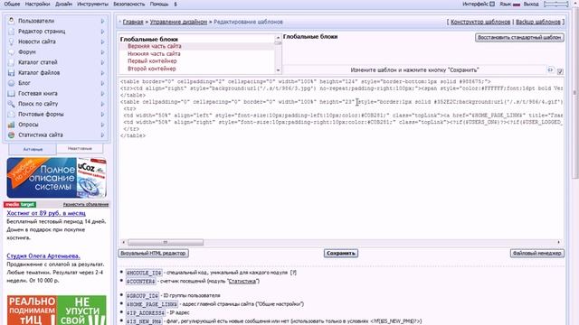
Task: Click the Блог globe icon
Action: pyautogui.click(x=12, y=83)
